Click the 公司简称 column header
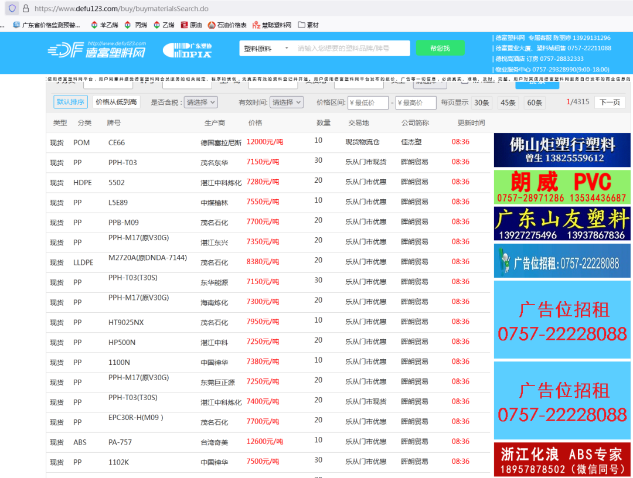This screenshot has height=478, width=633. (x=416, y=123)
